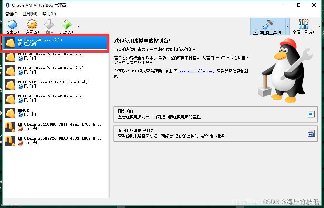
Task: Click the 不可使用 text under AR_Clone_F85D7726
Action: tap(32, 142)
